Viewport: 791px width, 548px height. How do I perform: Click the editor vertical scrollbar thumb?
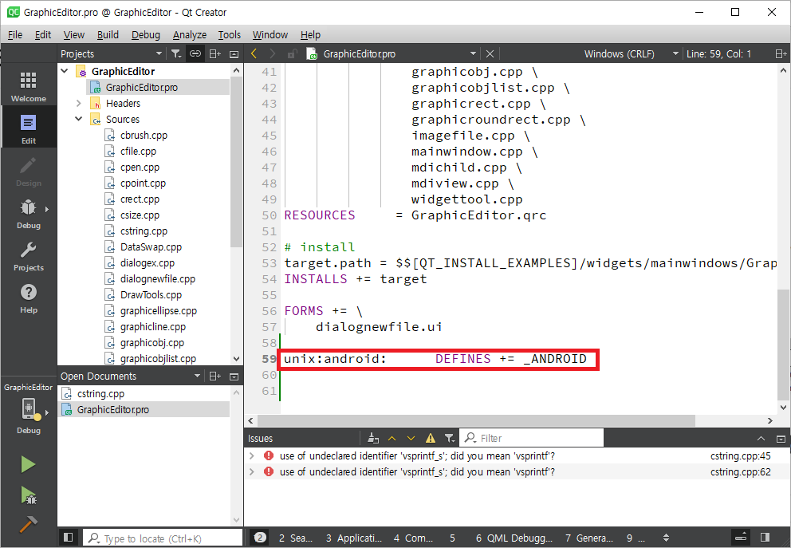point(783,344)
